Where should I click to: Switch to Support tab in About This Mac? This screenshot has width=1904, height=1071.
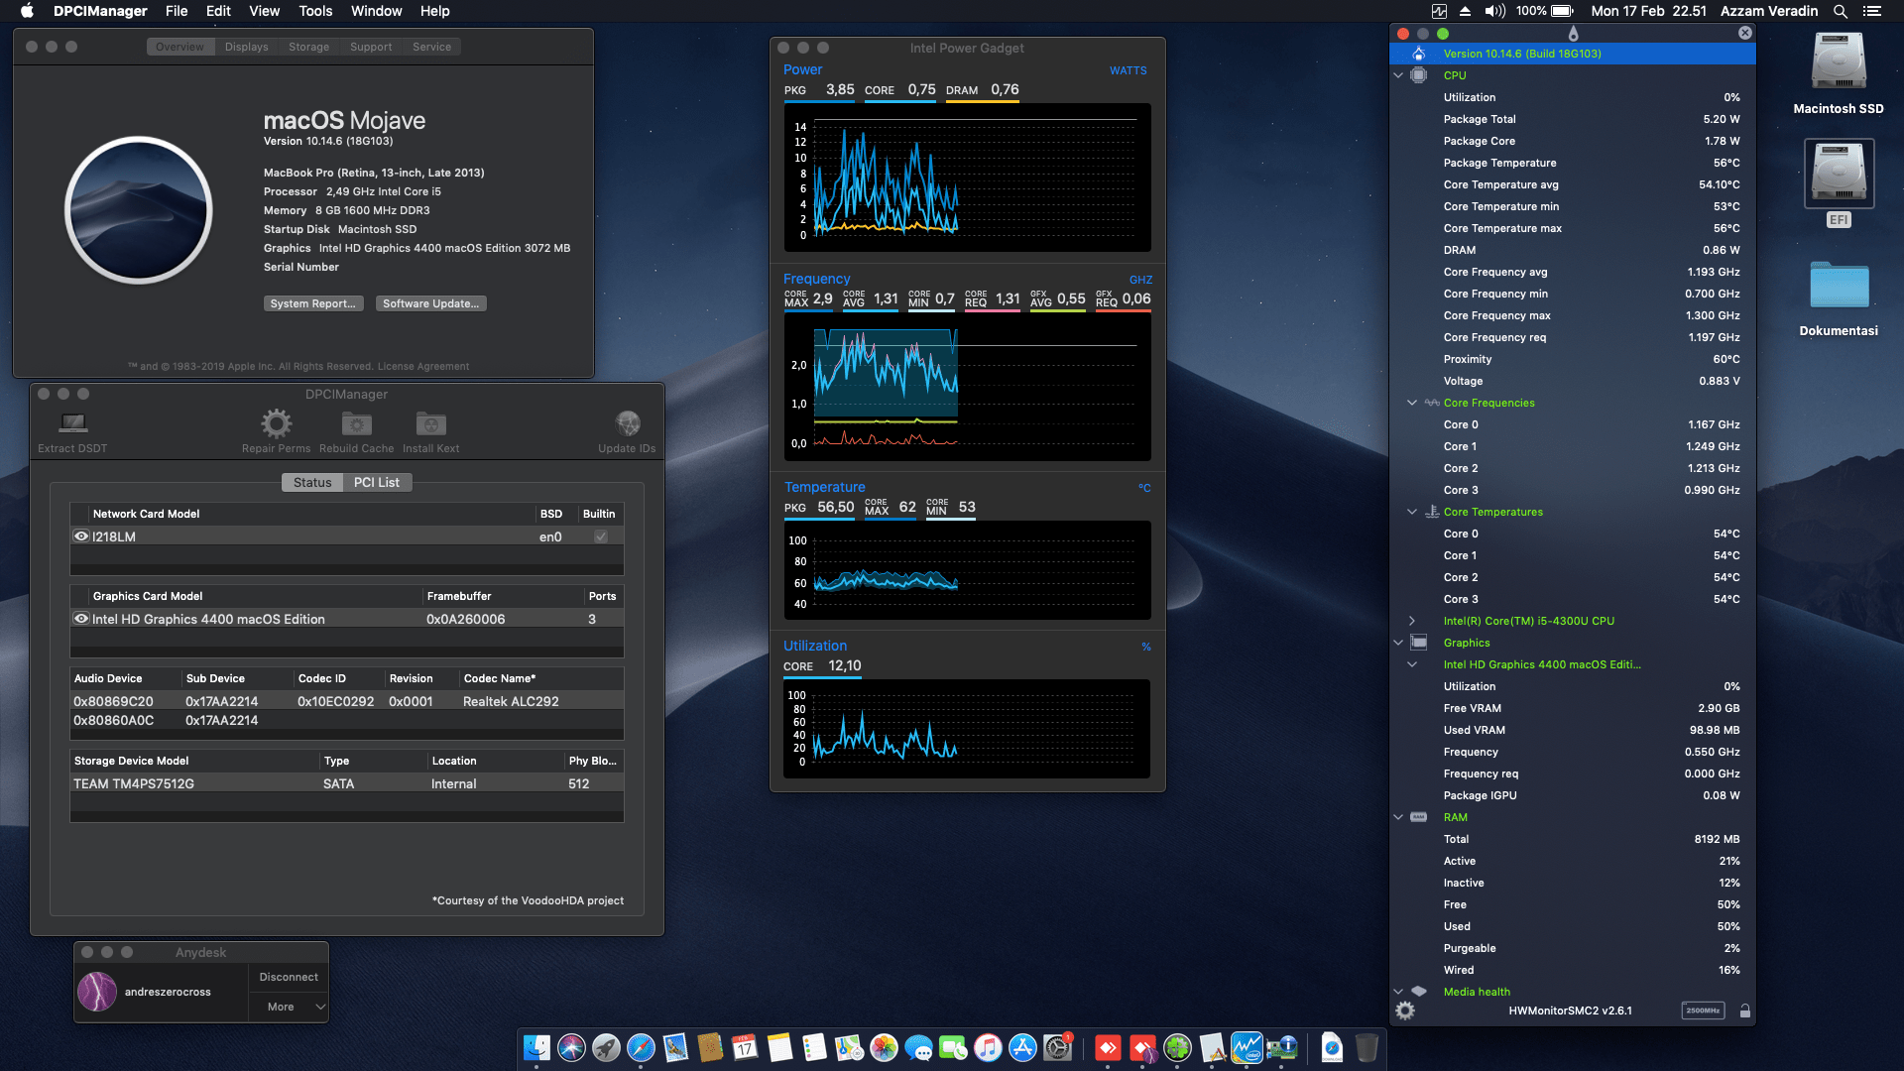pyautogui.click(x=370, y=47)
